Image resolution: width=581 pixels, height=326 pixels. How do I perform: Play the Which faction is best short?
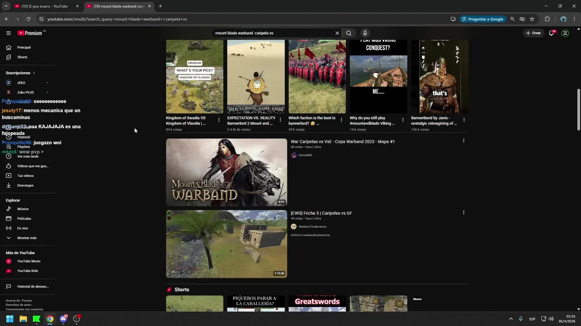pyautogui.click(x=317, y=77)
